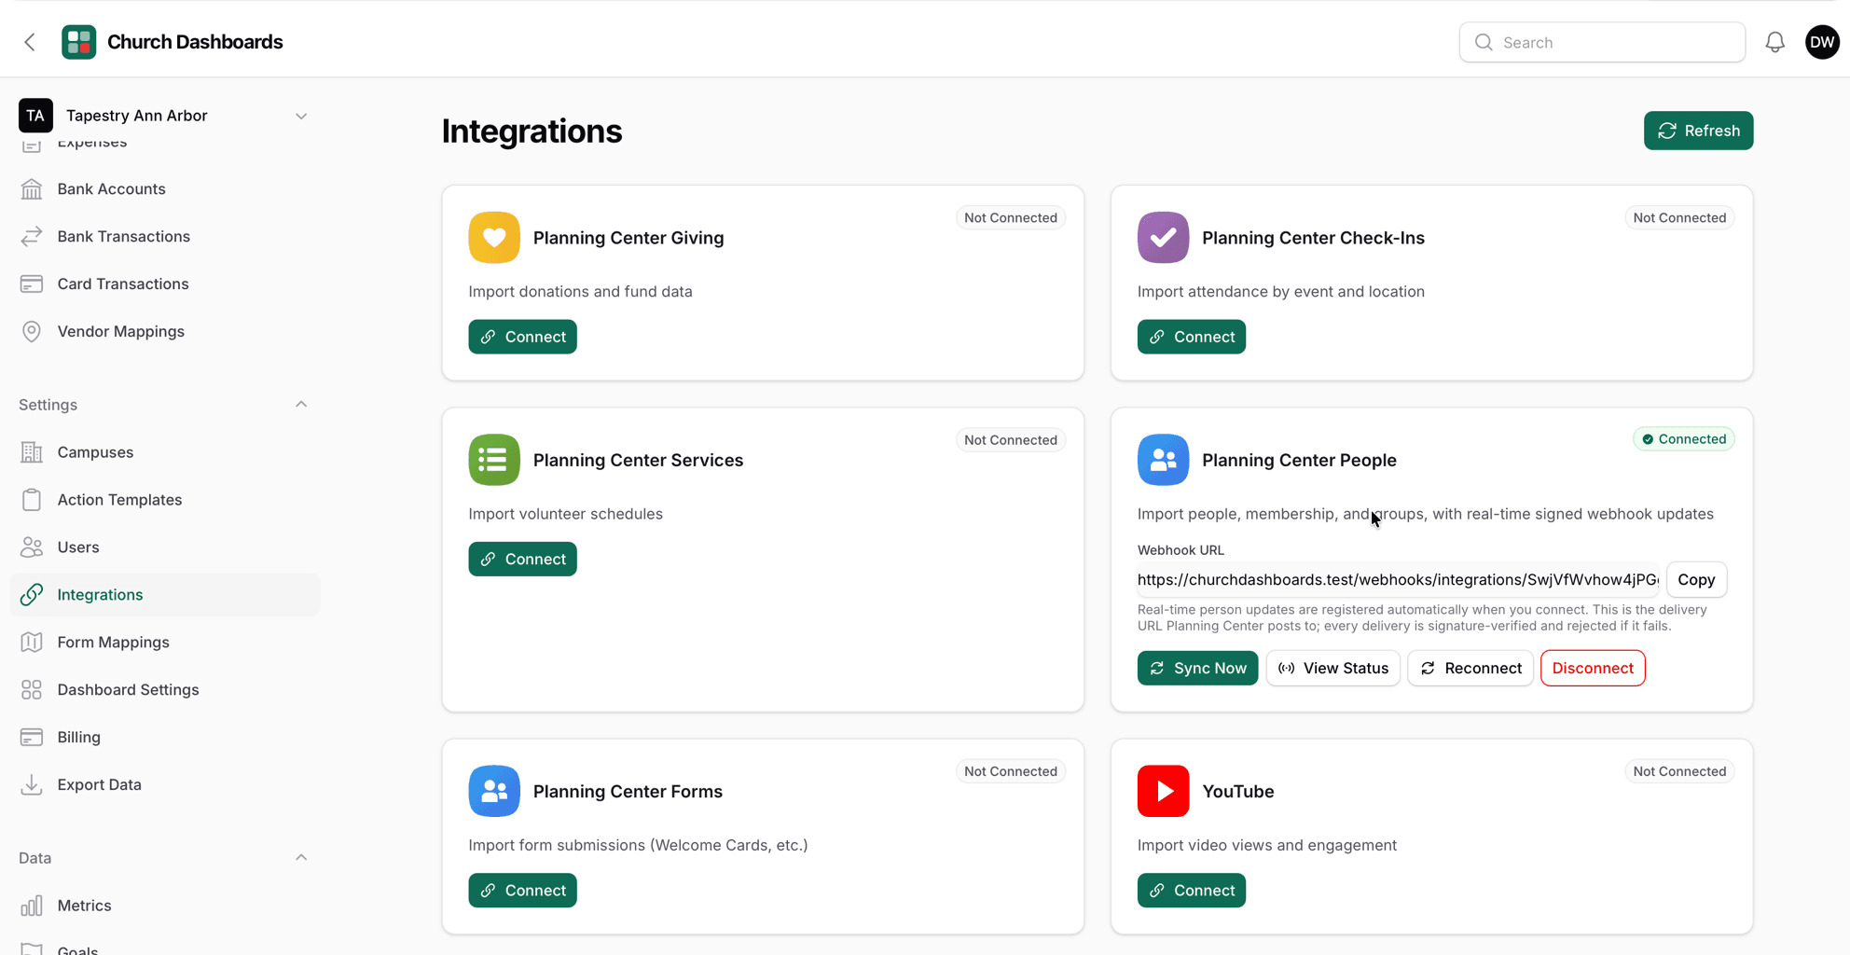Collapse the Settings section chevron
This screenshot has width=1850, height=955.
click(x=301, y=405)
